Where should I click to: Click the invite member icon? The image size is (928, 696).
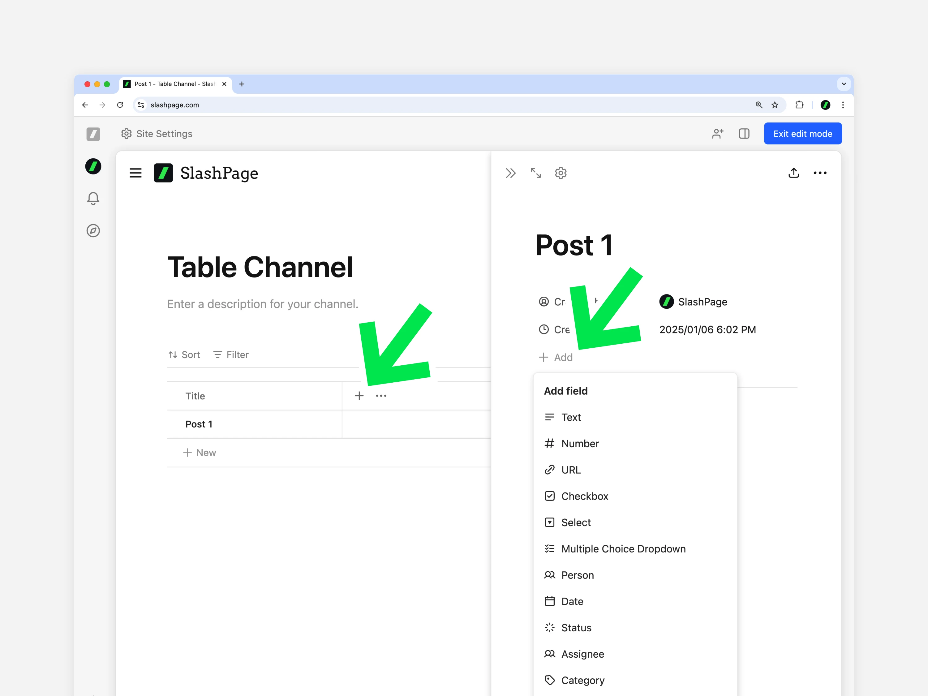tap(718, 133)
